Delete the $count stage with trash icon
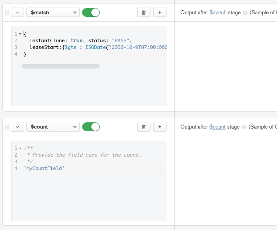 (x=143, y=127)
